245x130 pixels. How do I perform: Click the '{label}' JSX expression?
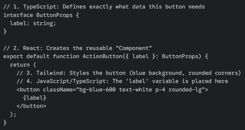[x=34, y=96]
